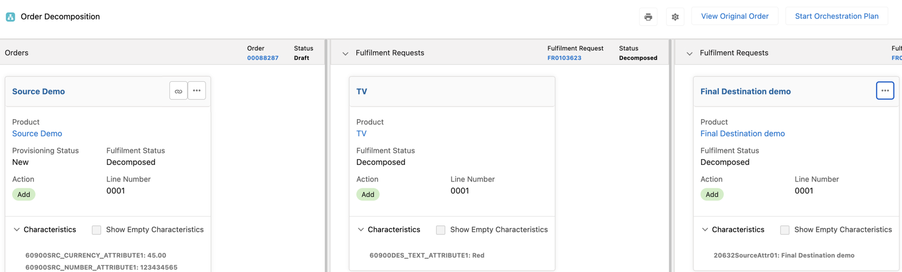Open the Source Demo product link
This screenshot has width=902, height=272.
[37, 133]
